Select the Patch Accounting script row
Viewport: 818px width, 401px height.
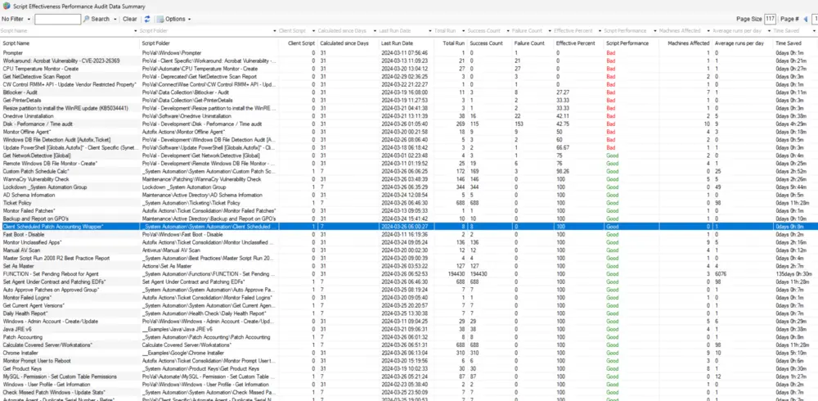tap(409, 337)
